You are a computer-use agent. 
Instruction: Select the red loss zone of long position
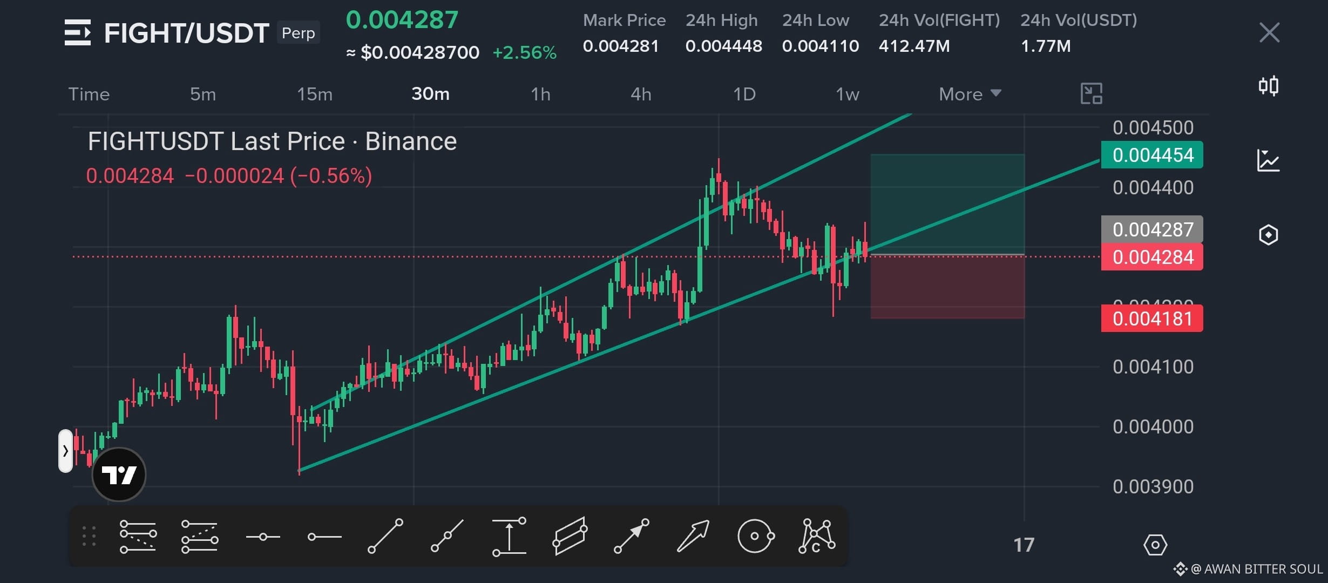pos(947,287)
